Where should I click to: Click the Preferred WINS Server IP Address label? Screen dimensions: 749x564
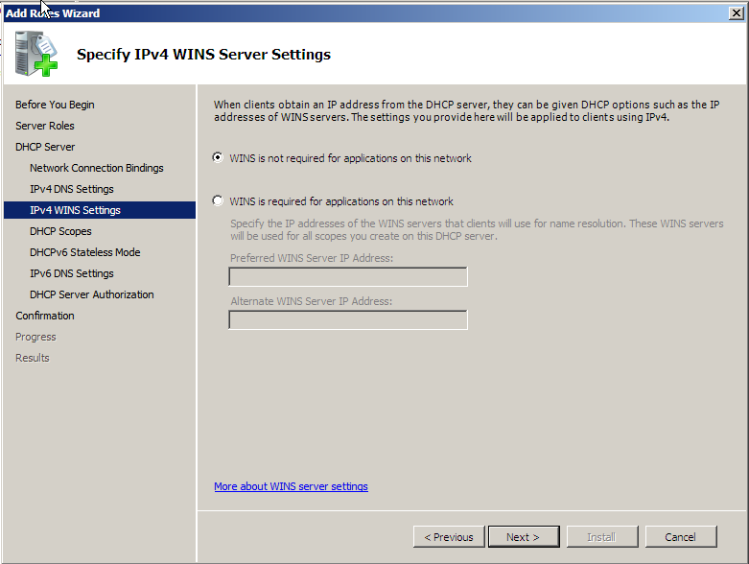click(312, 258)
